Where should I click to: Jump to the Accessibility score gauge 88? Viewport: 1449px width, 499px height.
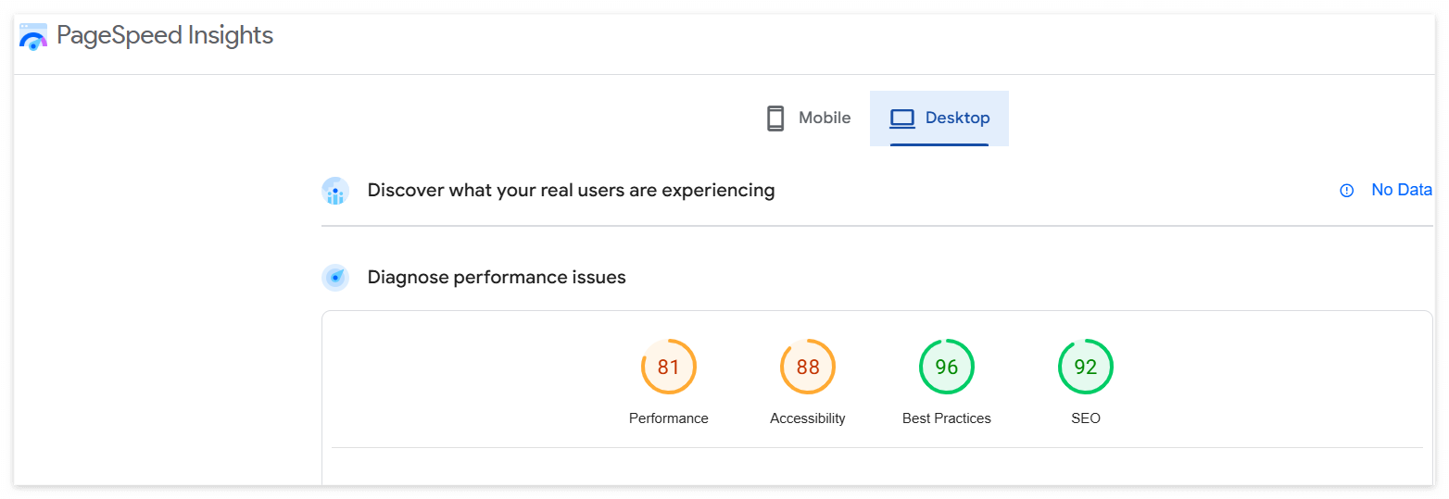pyautogui.click(x=808, y=367)
